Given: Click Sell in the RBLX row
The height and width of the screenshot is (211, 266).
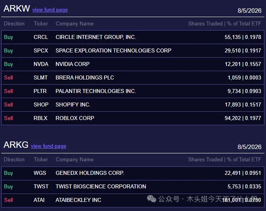Looking at the screenshot, I should [x=8, y=118].
